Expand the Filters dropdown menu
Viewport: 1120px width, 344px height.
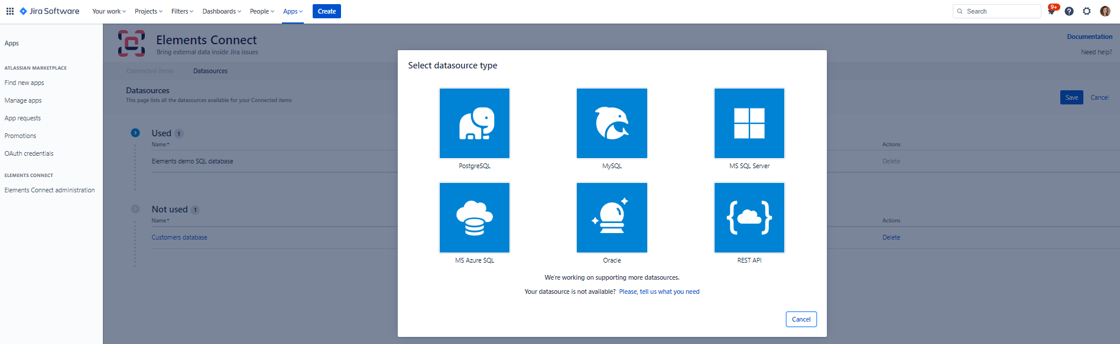tap(182, 11)
